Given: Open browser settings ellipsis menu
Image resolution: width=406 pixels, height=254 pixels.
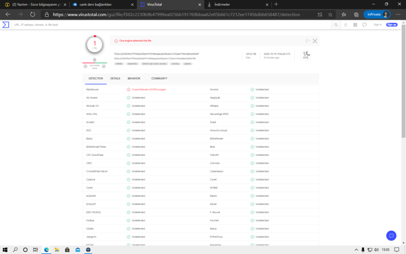Looking at the screenshot, I should pyautogui.click(x=398, y=14).
